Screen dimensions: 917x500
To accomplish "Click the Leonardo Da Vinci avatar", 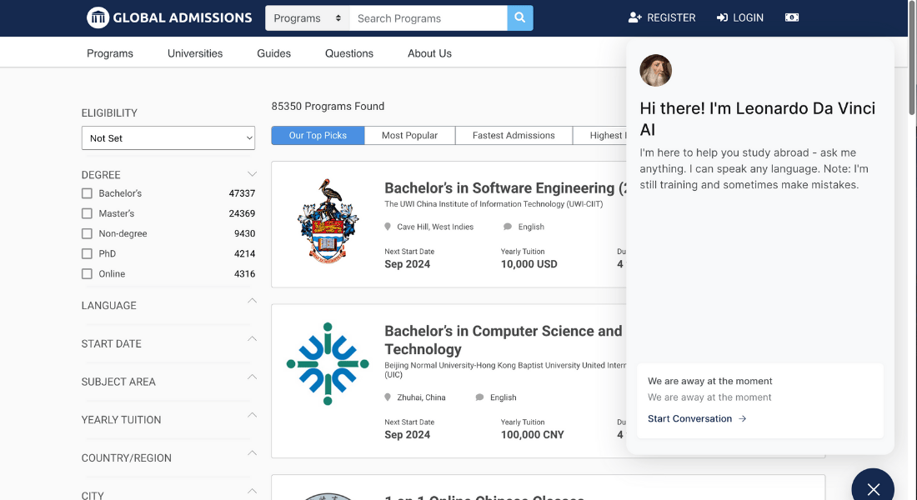I will tap(655, 70).
